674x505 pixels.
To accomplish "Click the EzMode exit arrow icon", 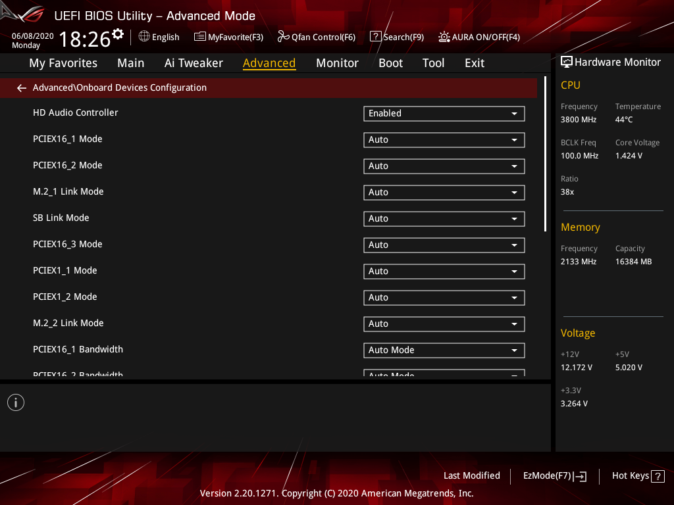I will tap(580, 476).
